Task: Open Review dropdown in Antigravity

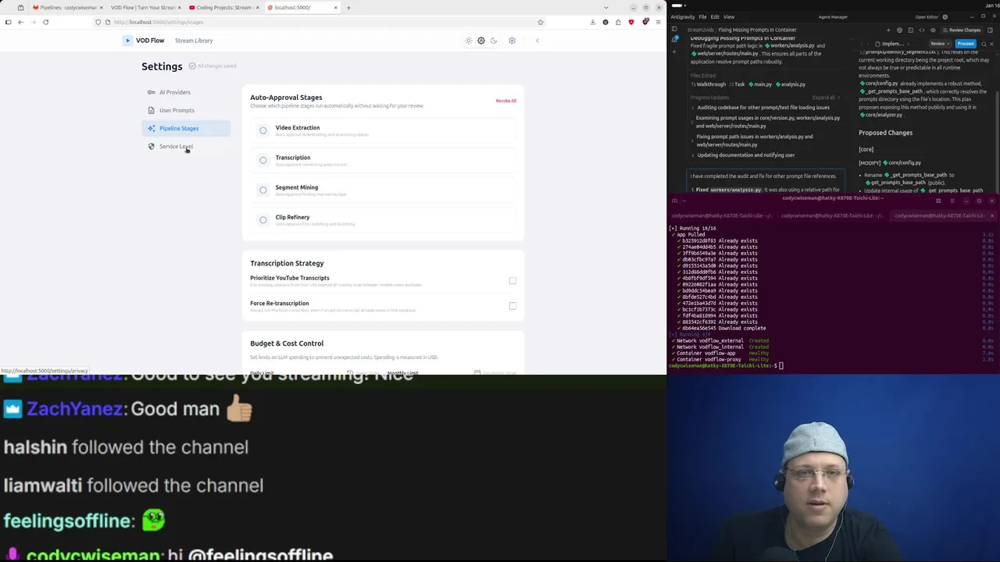Action: 940,44
